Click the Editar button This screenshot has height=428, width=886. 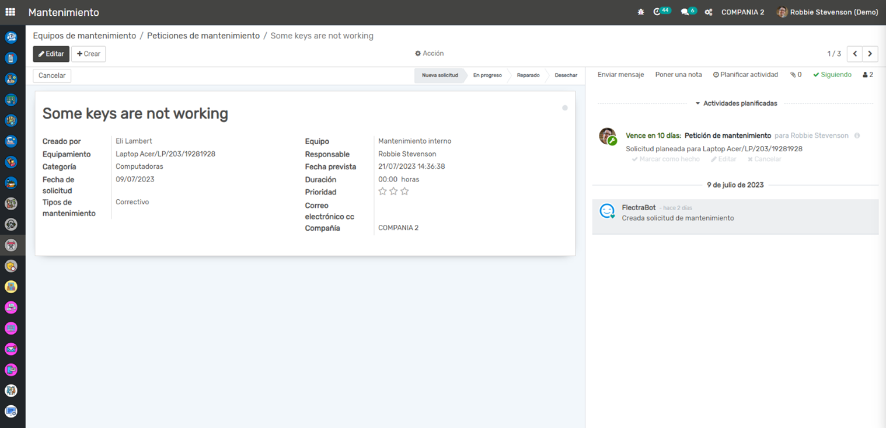point(51,54)
